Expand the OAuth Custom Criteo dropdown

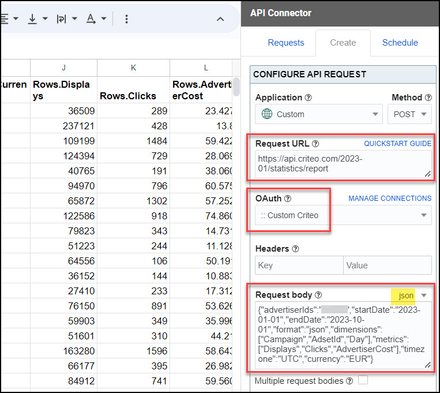(x=343, y=215)
